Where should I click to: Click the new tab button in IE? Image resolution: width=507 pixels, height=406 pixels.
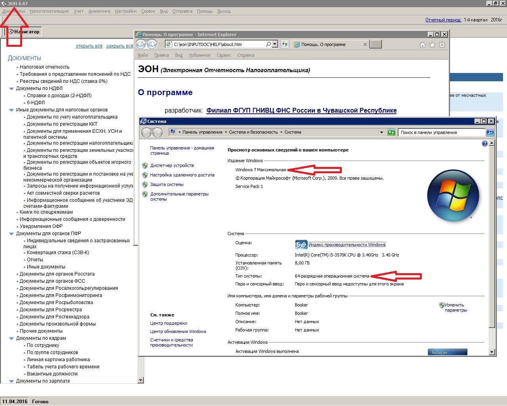[x=375, y=44]
